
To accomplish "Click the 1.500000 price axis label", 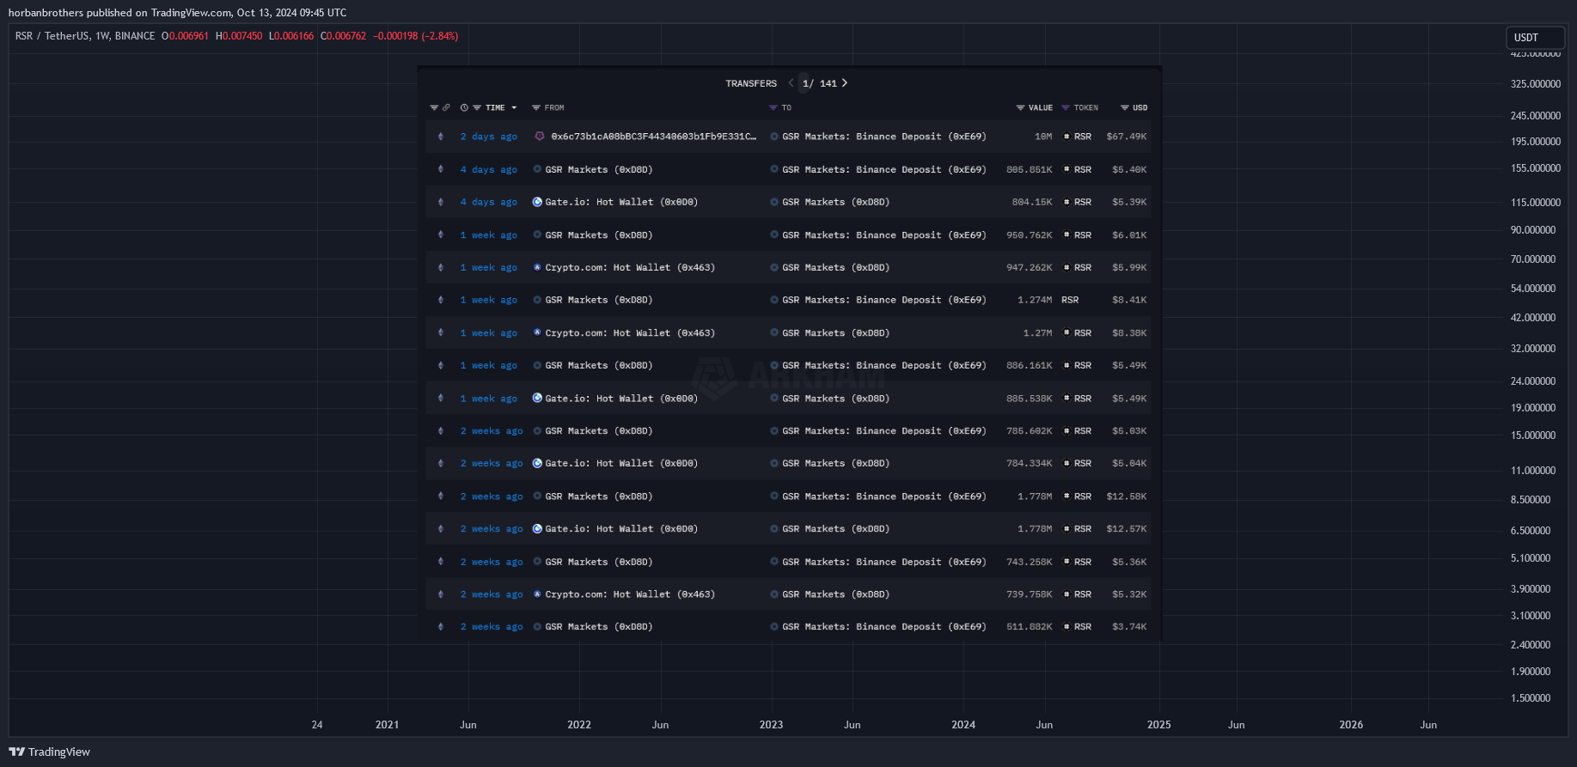I will (x=1531, y=698).
